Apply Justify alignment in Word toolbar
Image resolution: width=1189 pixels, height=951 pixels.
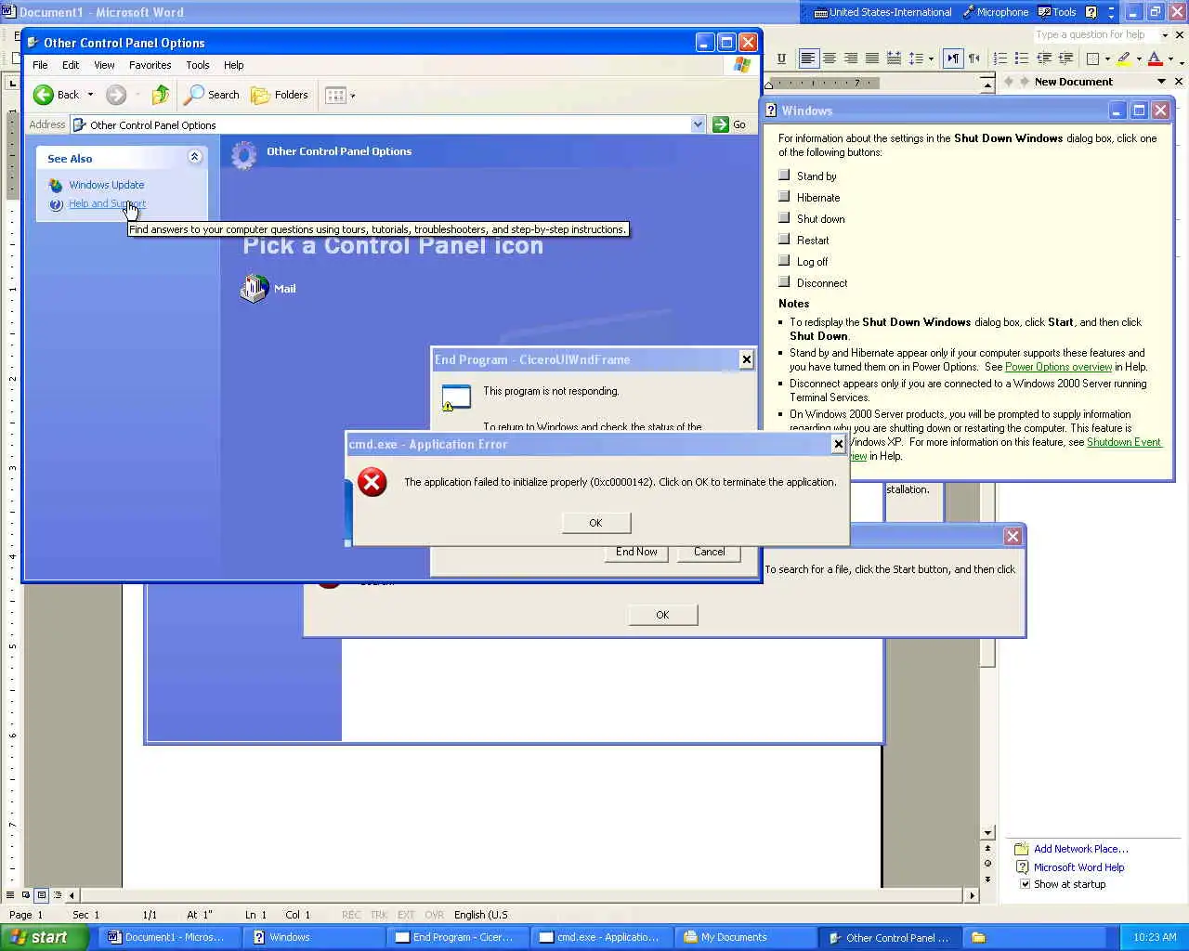tap(872, 59)
